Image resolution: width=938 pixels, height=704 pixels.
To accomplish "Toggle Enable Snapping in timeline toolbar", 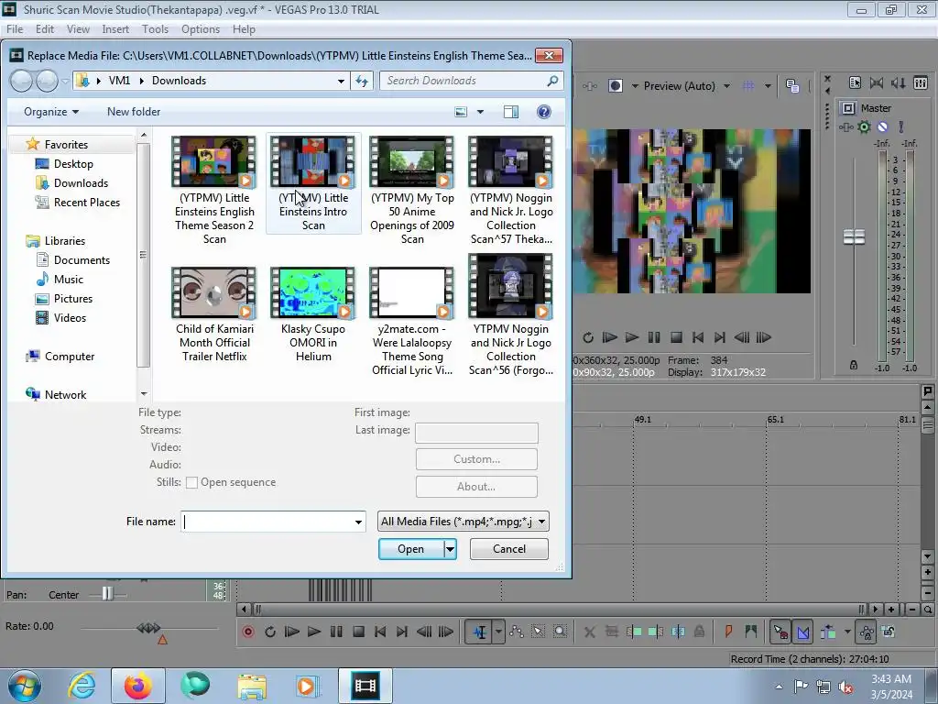I will click(x=780, y=632).
